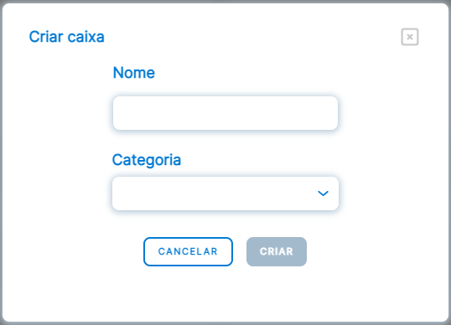This screenshot has width=451, height=325.
Task: Select the Criar caixa dialog title
Action: pyautogui.click(x=67, y=37)
